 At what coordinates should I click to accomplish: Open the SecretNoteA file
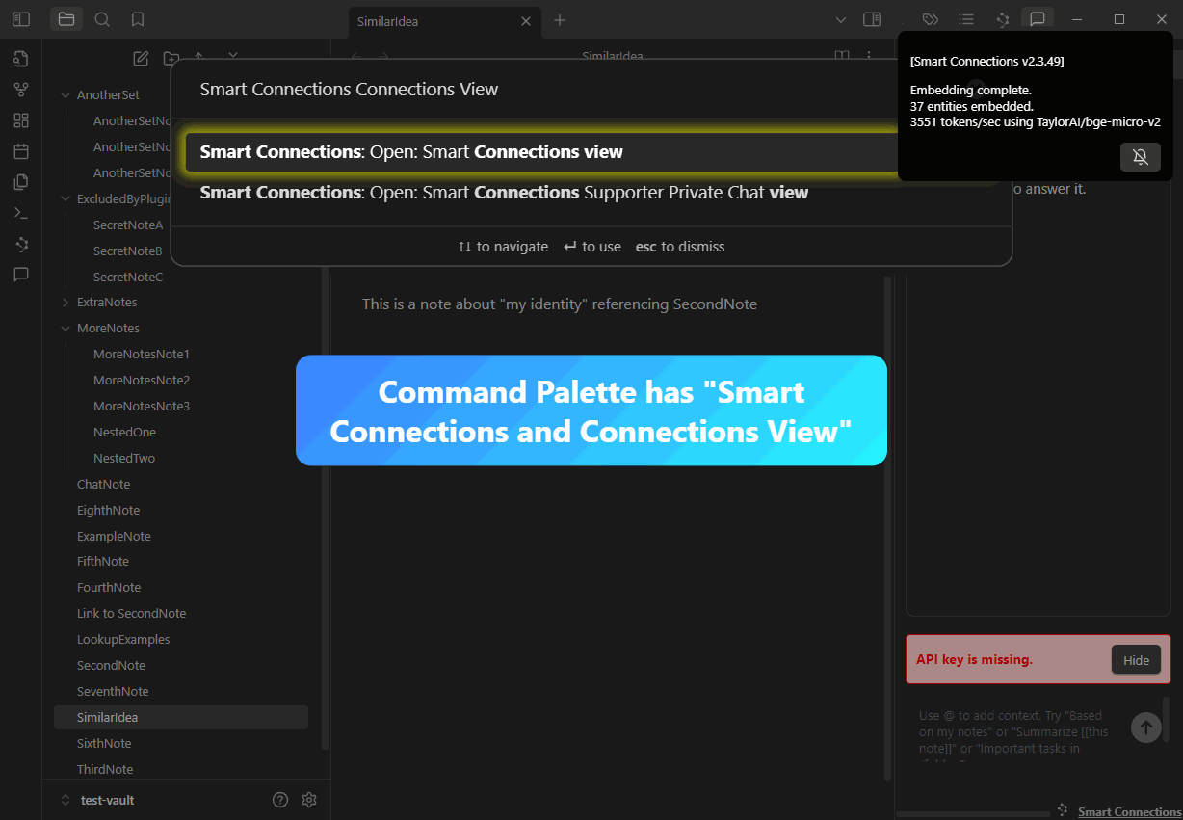pyautogui.click(x=128, y=225)
